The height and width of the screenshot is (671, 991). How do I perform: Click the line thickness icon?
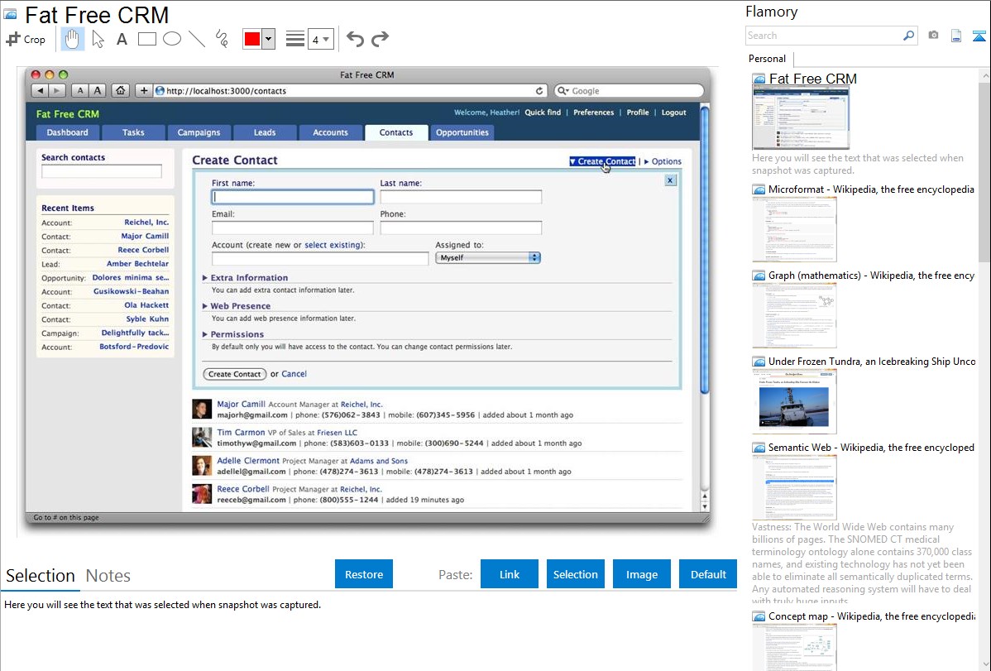tap(295, 39)
